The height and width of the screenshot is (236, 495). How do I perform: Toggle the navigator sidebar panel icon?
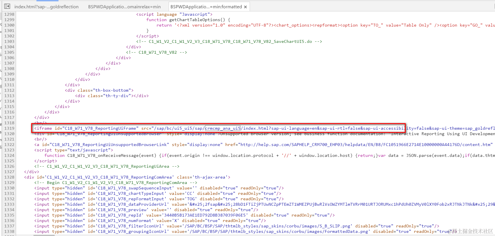coord(7,6)
